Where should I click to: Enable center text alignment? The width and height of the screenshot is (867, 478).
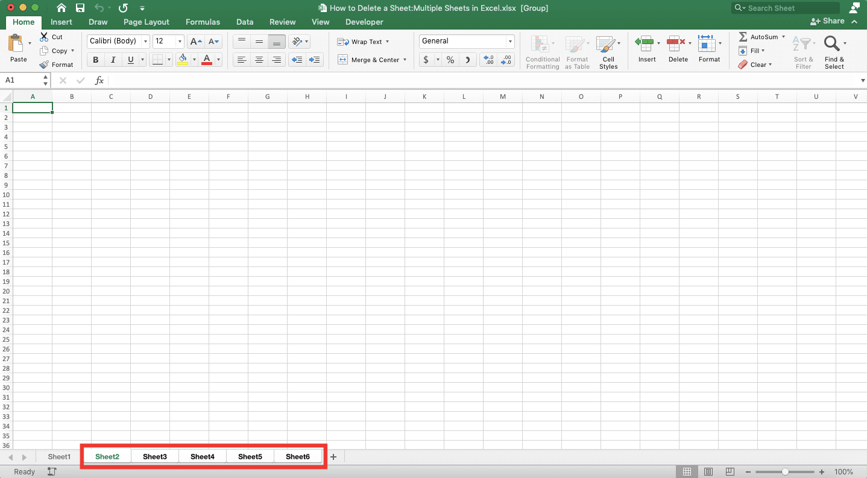click(259, 60)
